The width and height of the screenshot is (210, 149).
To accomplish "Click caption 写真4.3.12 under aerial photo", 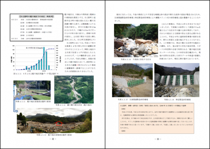I will [x=74, y=105].
